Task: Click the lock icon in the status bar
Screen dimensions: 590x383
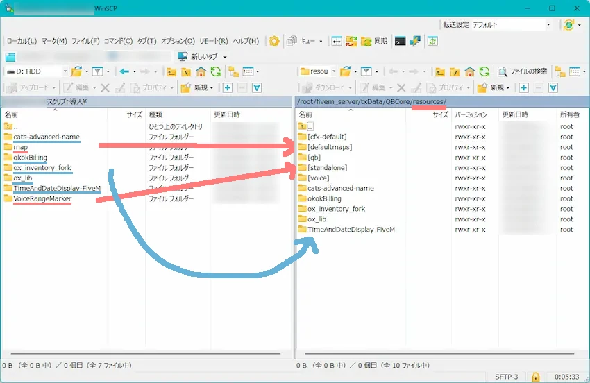Action: pos(535,376)
